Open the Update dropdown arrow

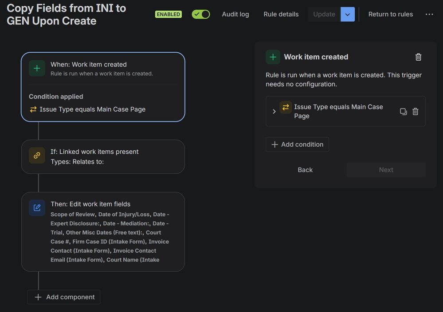coord(348,14)
